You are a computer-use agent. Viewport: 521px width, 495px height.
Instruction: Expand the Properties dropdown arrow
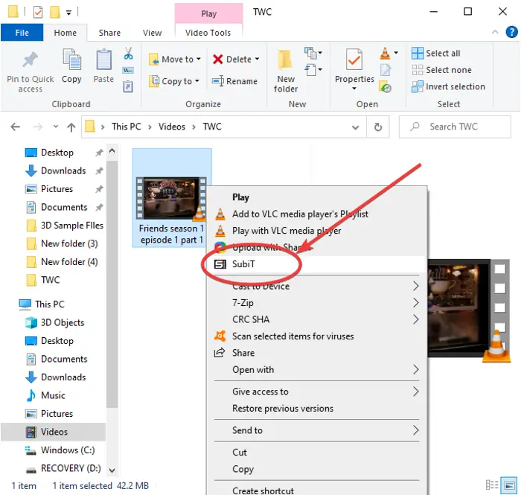point(354,89)
